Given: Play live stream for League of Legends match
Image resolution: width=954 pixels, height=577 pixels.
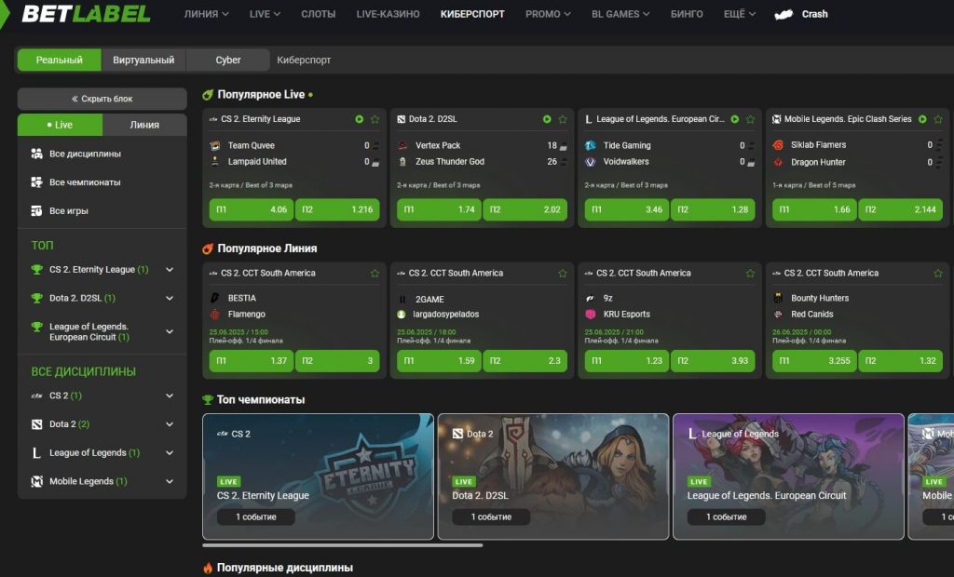Looking at the screenshot, I should 735,119.
